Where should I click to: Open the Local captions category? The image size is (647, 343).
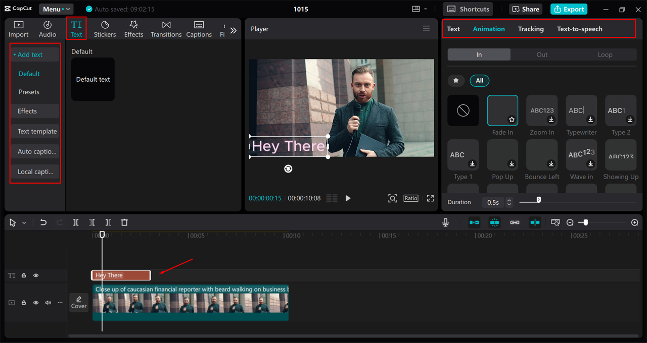34,171
